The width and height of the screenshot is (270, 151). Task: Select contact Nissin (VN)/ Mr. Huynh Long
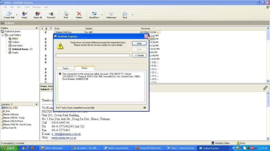(16, 125)
